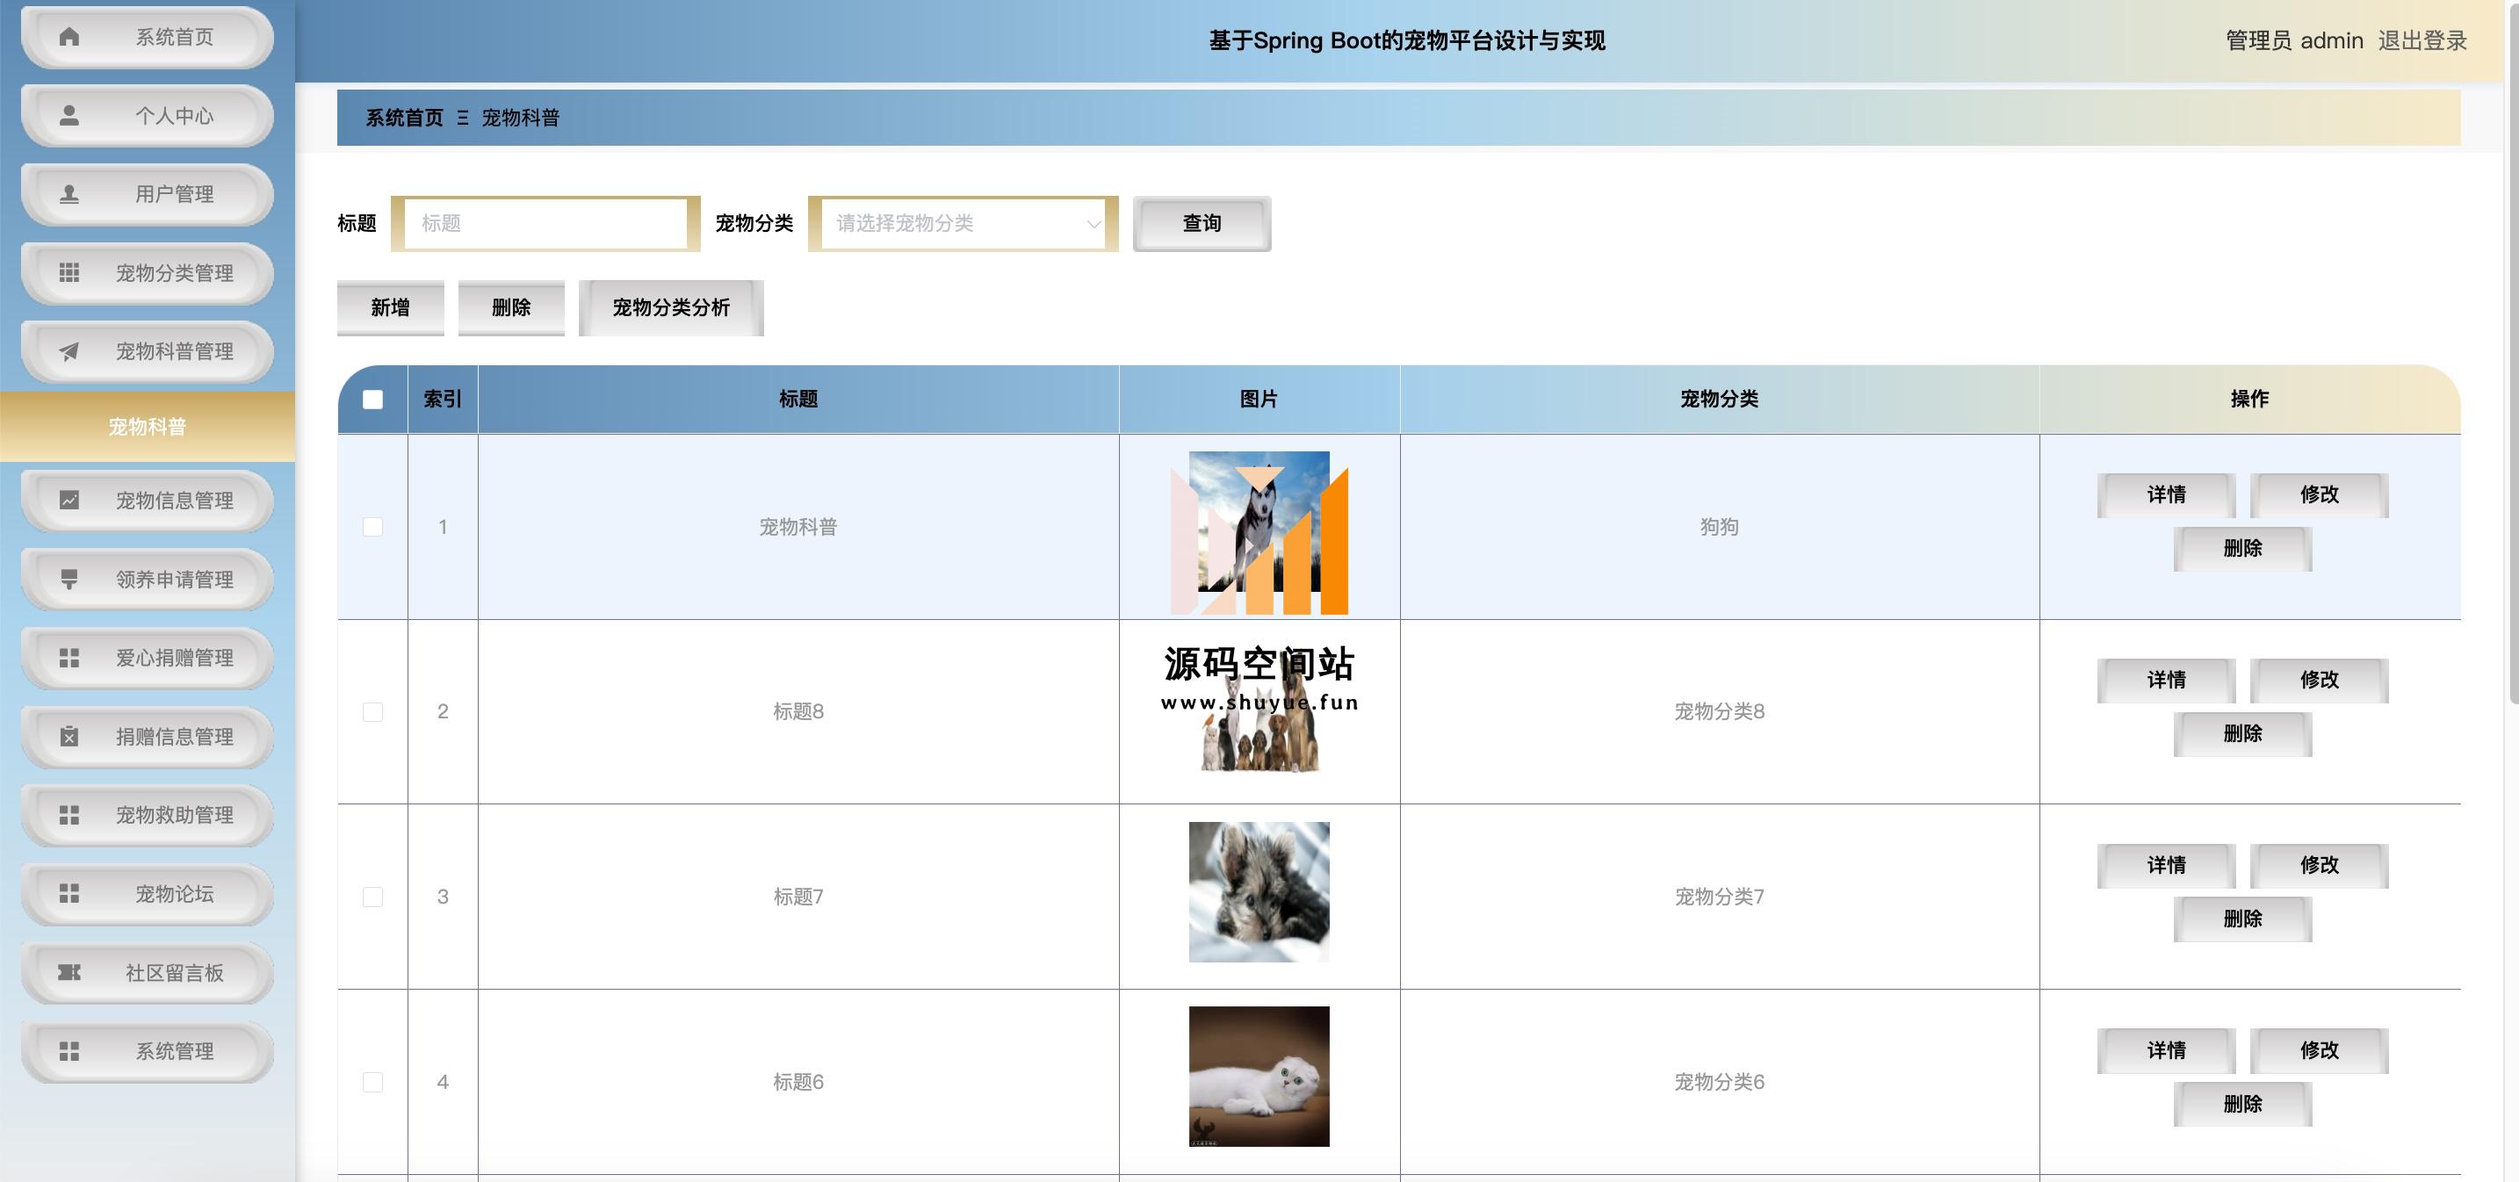Click 修改 for row 标题6
The width and height of the screenshot is (2519, 1182).
(2319, 1051)
